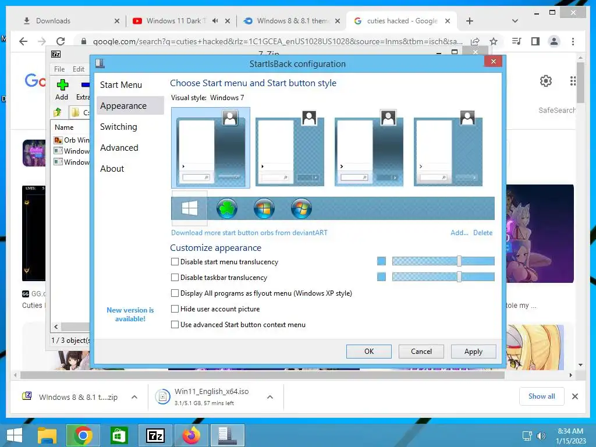Enable Use advanced Start button context menu
The width and height of the screenshot is (596, 447).
[175, 325]
